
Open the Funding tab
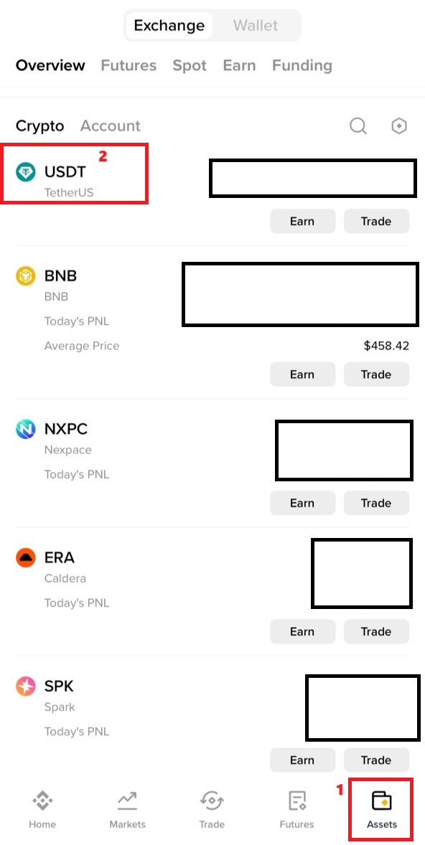click(x=302, y=66)
